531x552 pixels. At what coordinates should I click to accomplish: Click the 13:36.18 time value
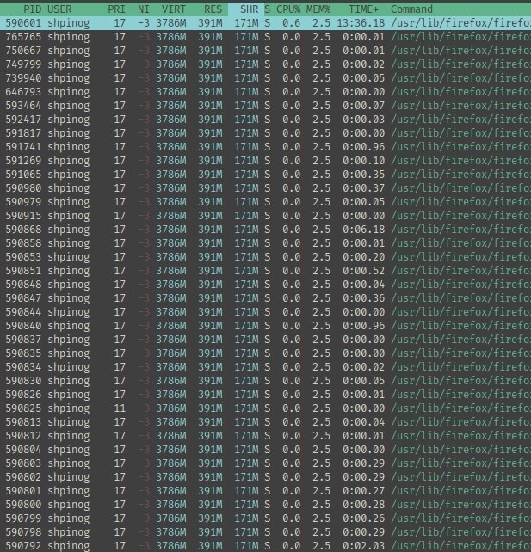(x=361, y=23)
